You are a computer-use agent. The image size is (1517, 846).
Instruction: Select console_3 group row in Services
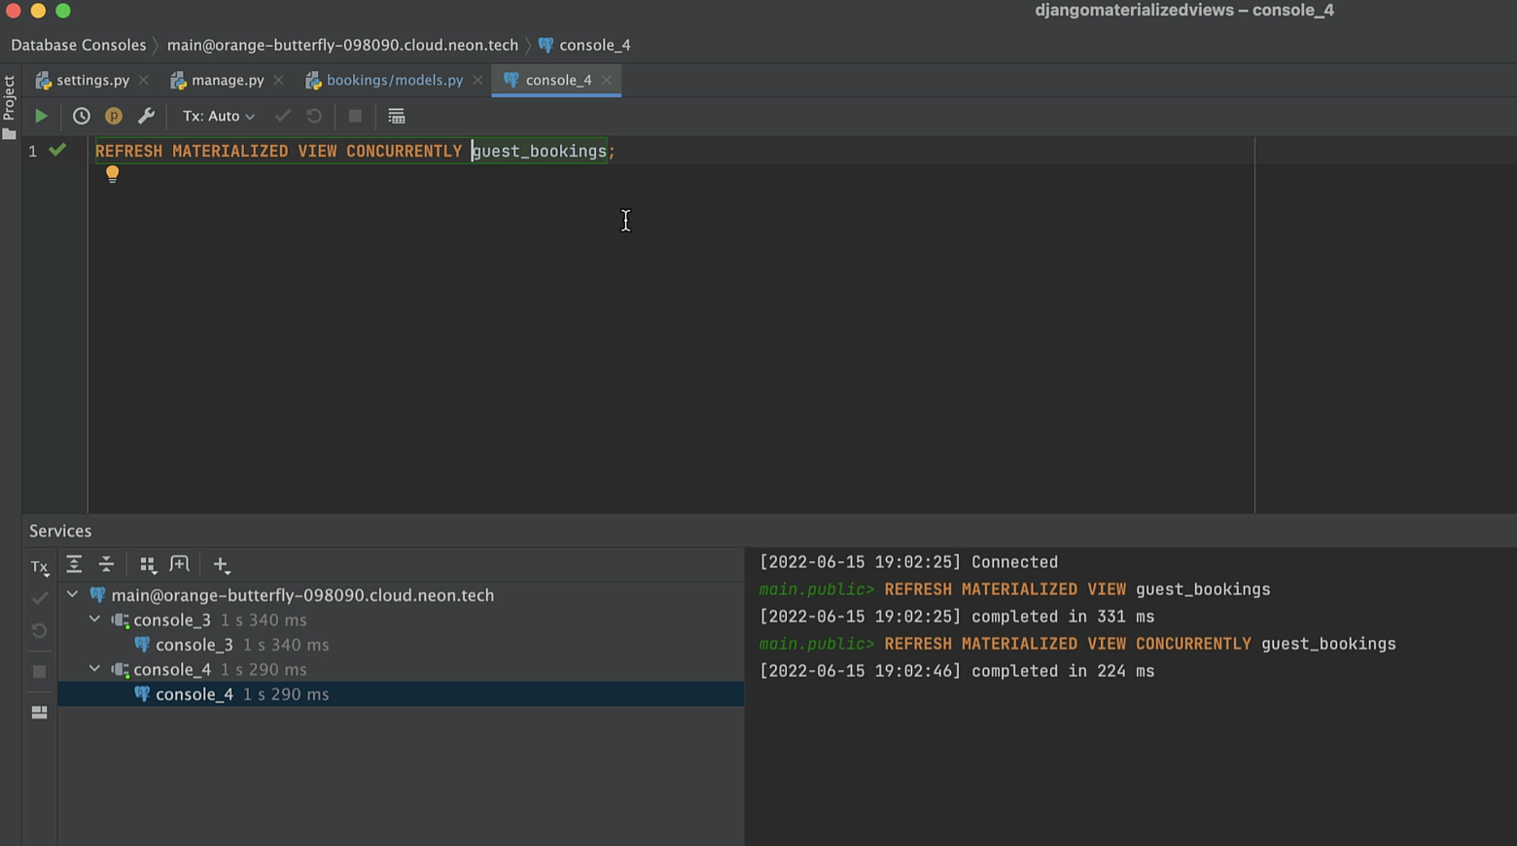click(401, 619)
